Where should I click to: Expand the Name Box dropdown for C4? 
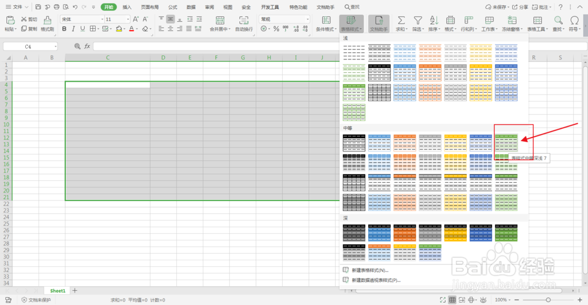(x=55, y=46)
